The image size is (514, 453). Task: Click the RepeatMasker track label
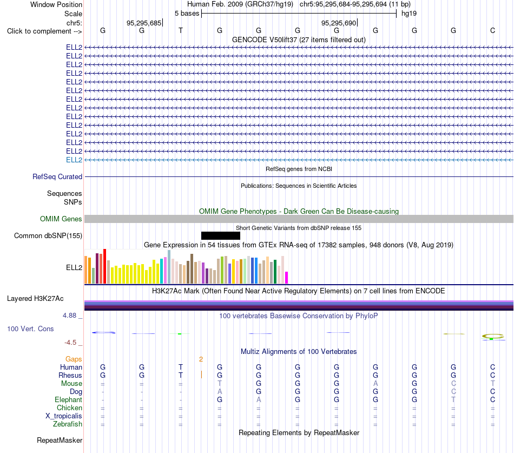pos(60,440)
